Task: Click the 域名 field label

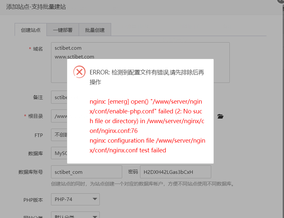Action: tap(38, 49)
